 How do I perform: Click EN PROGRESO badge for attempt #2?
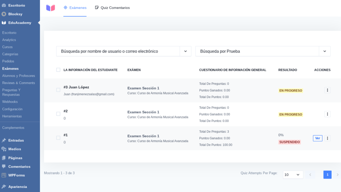290,115
